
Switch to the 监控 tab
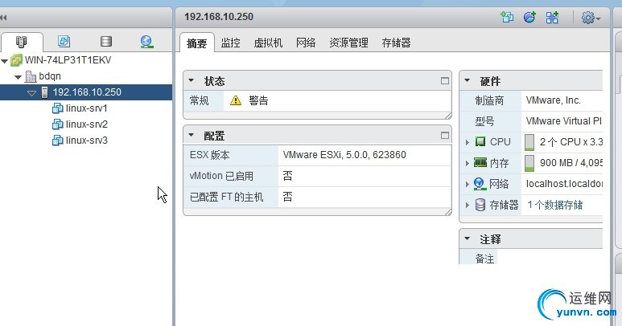coord(230,43)
